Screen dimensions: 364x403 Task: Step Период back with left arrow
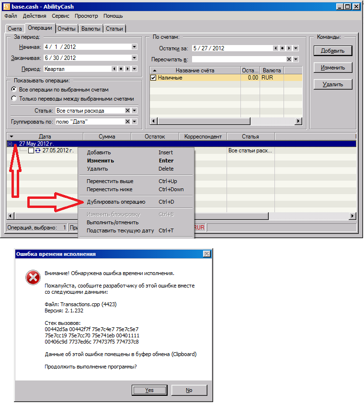pos(114,69)
